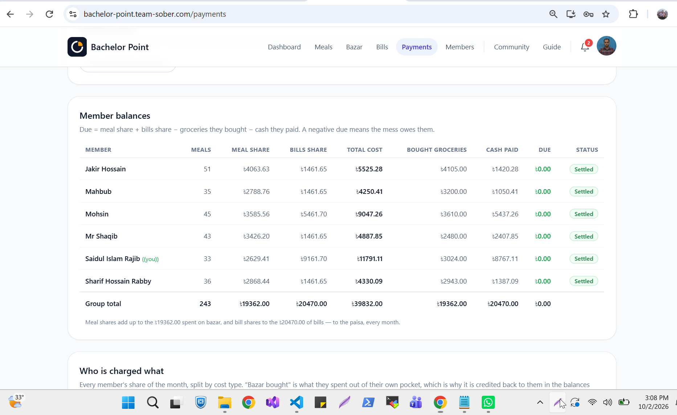Switch to the Meals tab
This screenshot has width=677, height=415.
[323, 47]
